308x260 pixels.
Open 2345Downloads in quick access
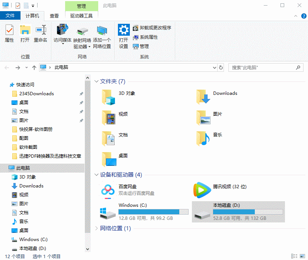(36, 94)
